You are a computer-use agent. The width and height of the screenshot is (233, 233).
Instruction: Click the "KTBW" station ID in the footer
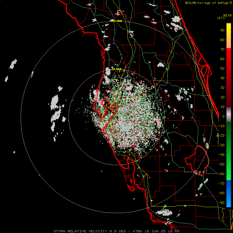[x=138, y=231]
